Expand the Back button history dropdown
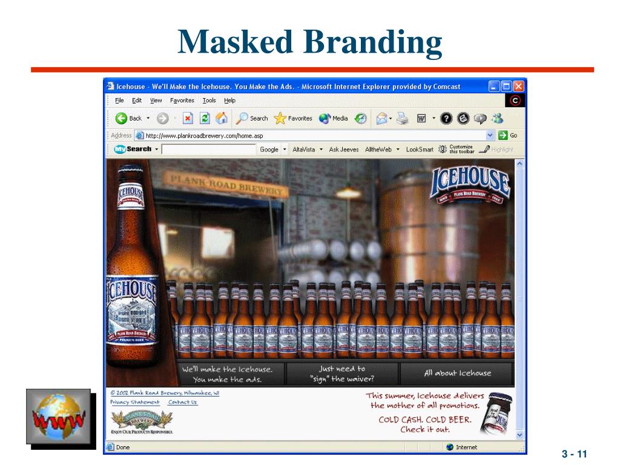Screen dimensions: 620x465 tap(148, 118)
